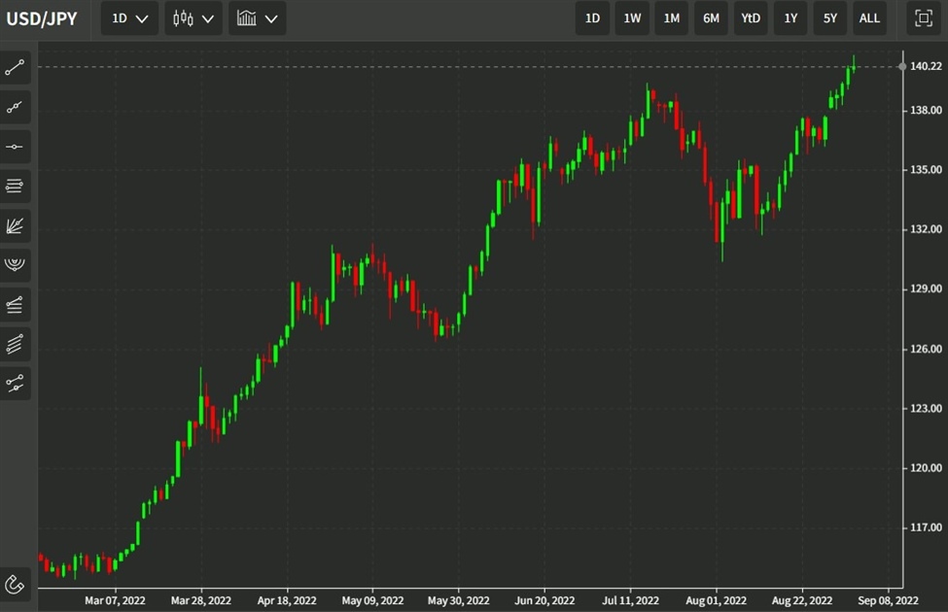Enable the YtD range view

750,17
